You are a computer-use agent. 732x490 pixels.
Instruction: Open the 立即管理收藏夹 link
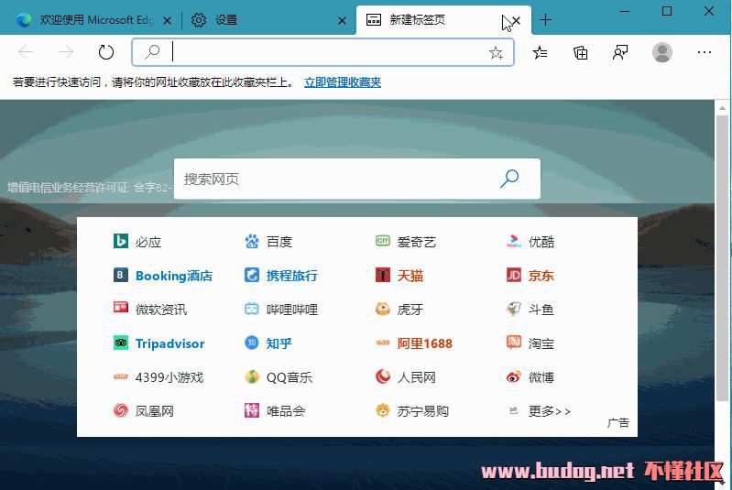pos(343,82)
